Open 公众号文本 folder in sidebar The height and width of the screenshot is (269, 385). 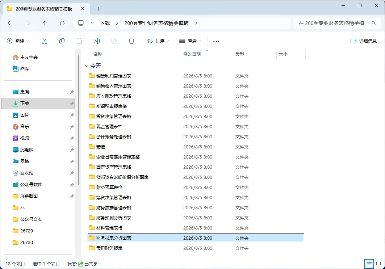pyautogui.click(x=38, y=219)
